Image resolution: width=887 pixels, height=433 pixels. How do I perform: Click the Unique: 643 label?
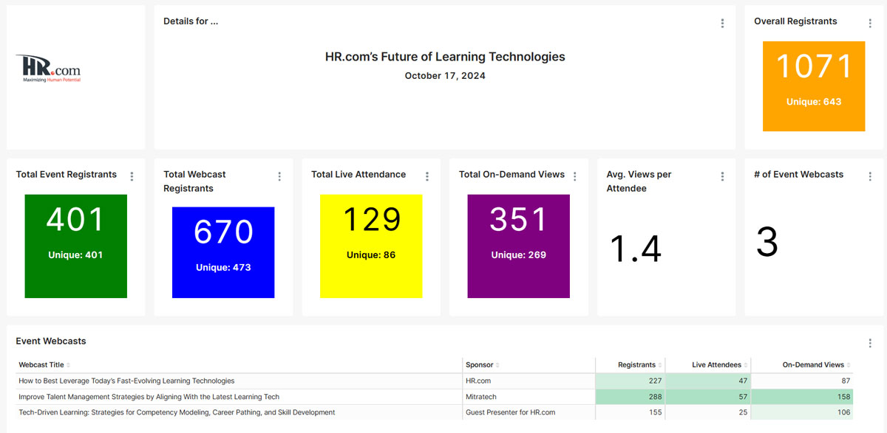tap(814, 102)
